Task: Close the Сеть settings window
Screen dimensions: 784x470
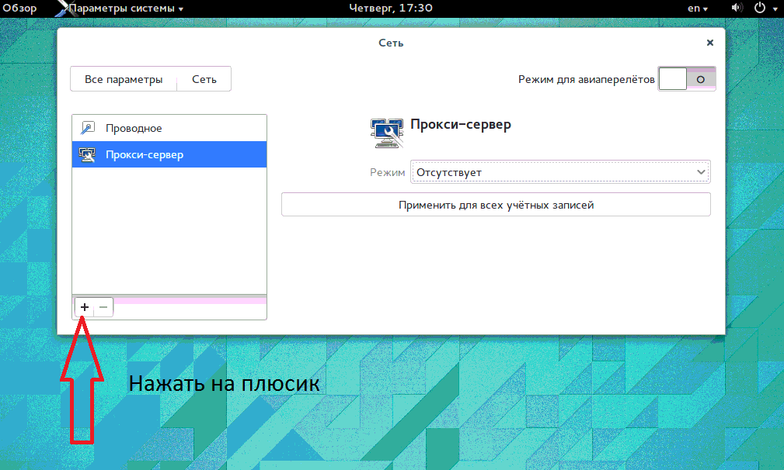Action: pos(710,43)
